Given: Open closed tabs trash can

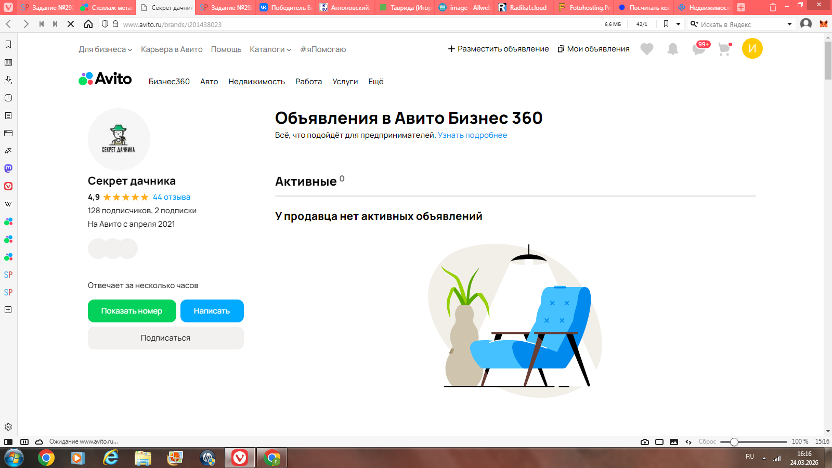Looking at the screenshot, I should (773, 7).
